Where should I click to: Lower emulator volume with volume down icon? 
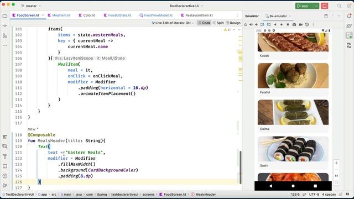(257, 24)
